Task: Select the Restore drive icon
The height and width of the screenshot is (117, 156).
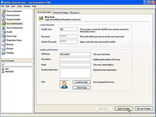Action: click(4, 49)
